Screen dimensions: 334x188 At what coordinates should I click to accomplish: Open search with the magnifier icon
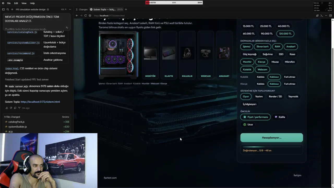8,9
